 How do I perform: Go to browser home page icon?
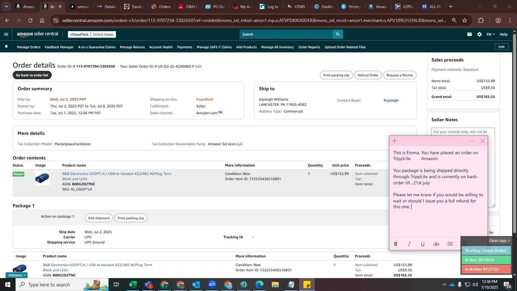[42, 20]
